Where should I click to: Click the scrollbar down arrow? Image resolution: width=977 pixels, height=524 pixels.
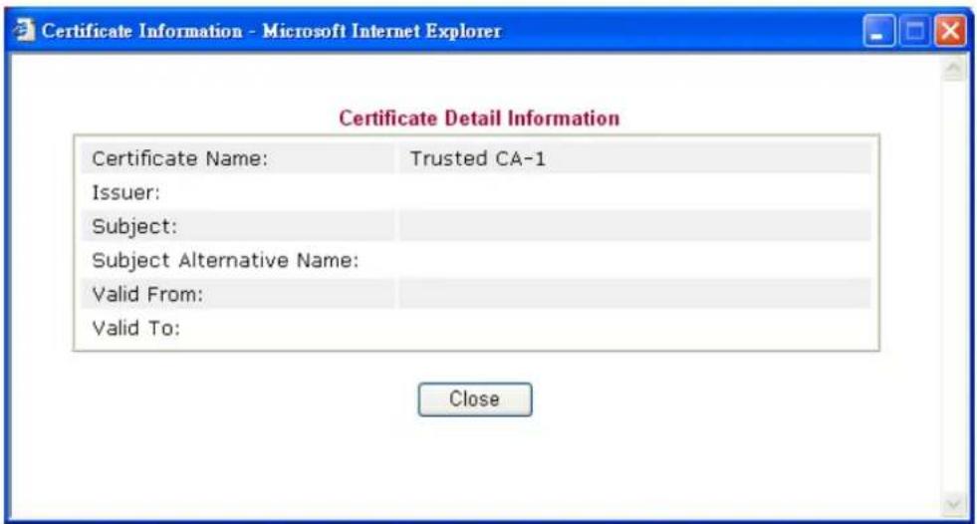pyautogui.click(x=953, y=503)
